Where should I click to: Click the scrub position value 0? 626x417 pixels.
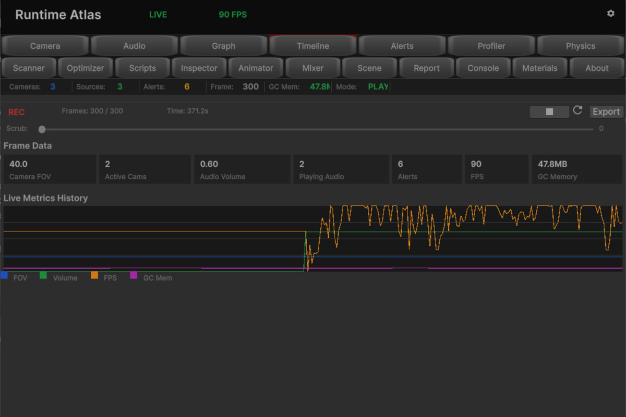pos(601,128)
